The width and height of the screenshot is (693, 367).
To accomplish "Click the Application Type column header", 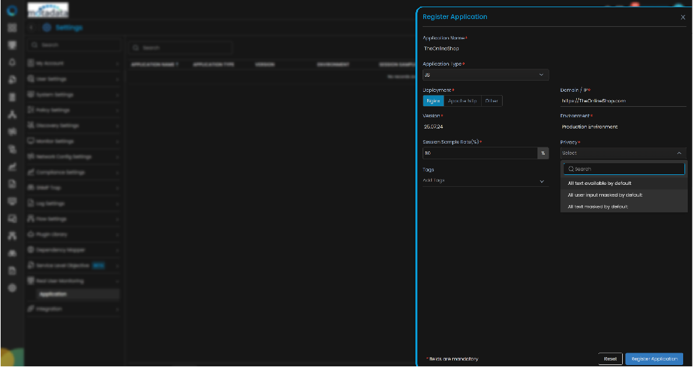I will 213,64.
